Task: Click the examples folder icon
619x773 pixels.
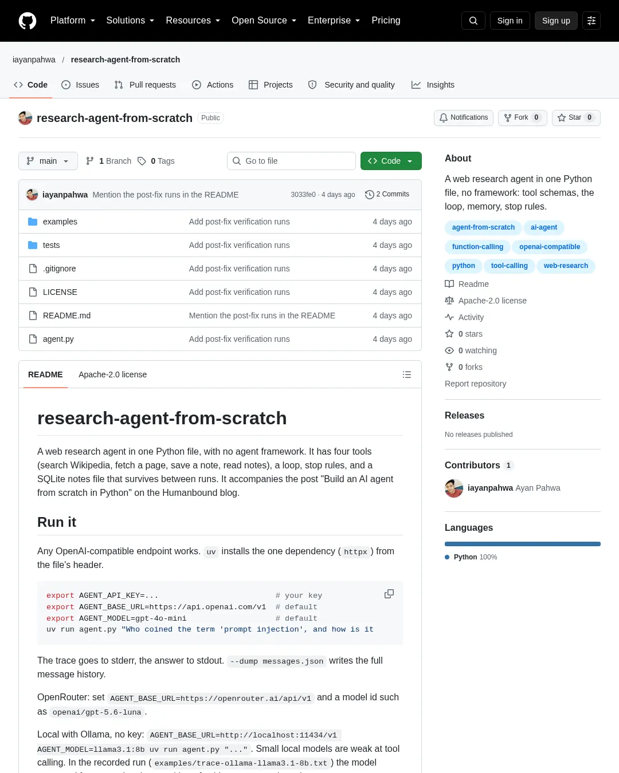Action: click(x=33, y=222)
